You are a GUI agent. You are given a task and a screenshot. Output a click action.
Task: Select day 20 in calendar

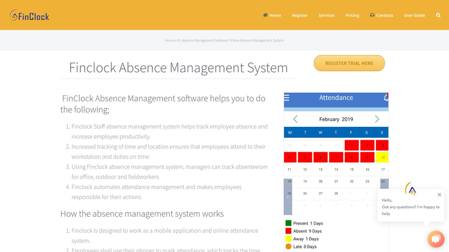(x=320, y=182)
